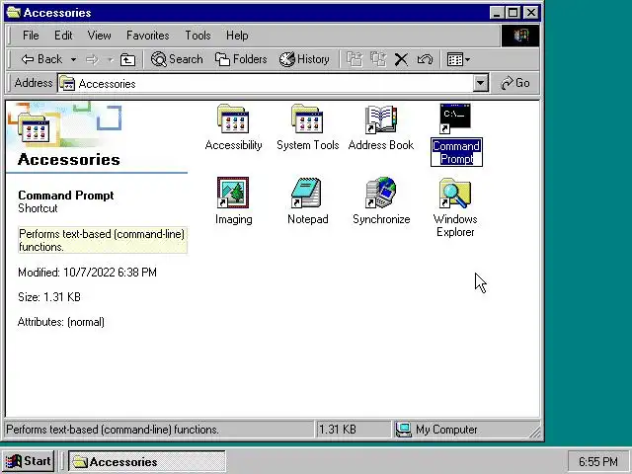Click the Move To toolbar icon
This screenshot has height=474, width=632.
click(x=355, y=59)
